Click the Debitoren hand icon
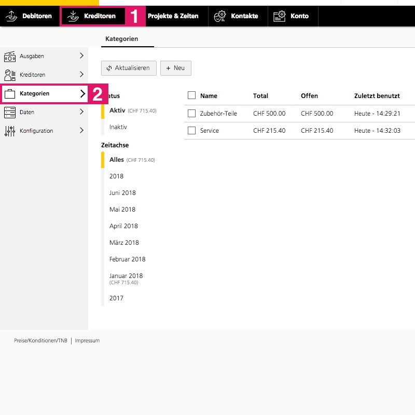This screenshot has width=415, height=415. coord(11,16)
